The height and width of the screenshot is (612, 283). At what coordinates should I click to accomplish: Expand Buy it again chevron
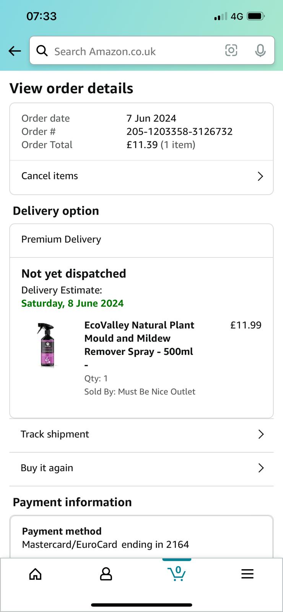(x=261, y=468)
